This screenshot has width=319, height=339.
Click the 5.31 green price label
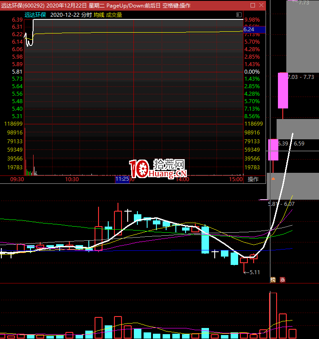pyautogui.click(x=17, y=116)
